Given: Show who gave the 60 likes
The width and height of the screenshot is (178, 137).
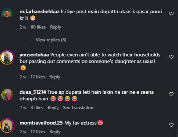Looking at the screenshot, I should click(38, 27).
